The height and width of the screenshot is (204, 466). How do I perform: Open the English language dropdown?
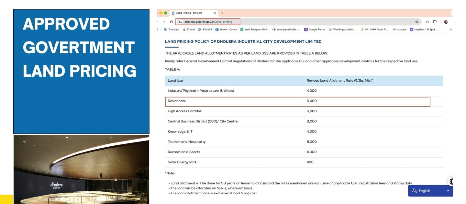[x=430, y=191]
